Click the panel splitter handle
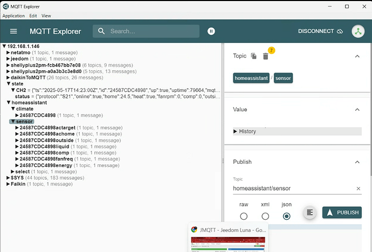 point(223,161)
